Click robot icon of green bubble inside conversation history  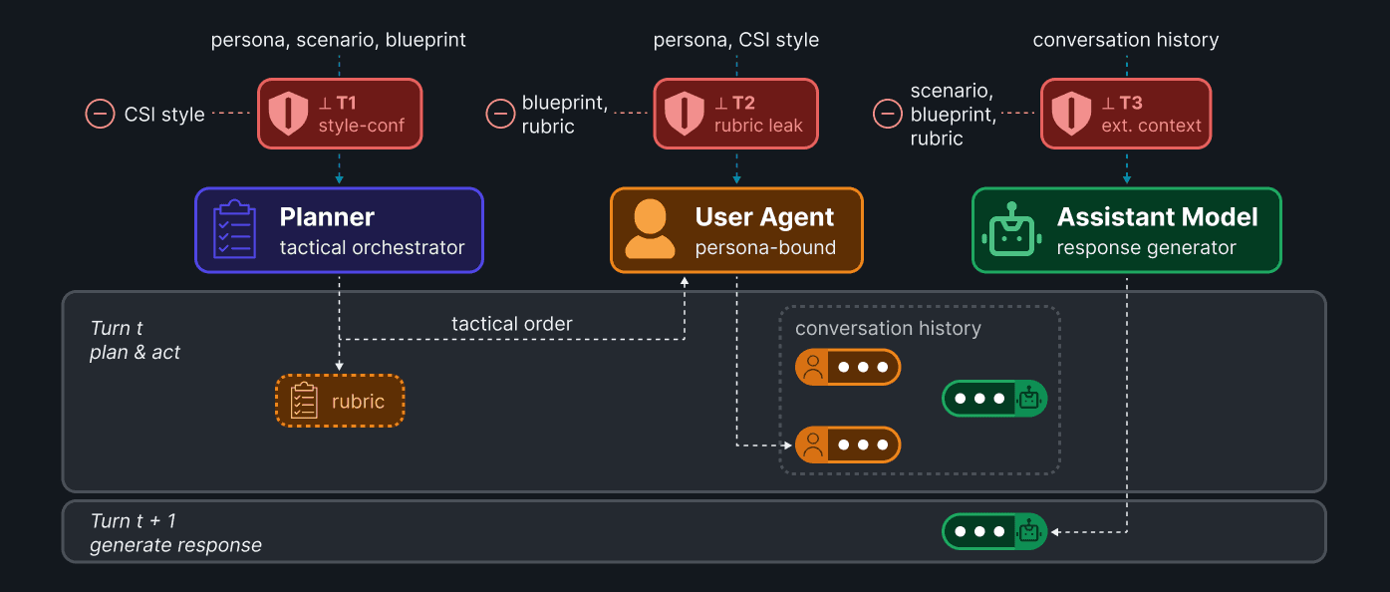(1029, 399)
